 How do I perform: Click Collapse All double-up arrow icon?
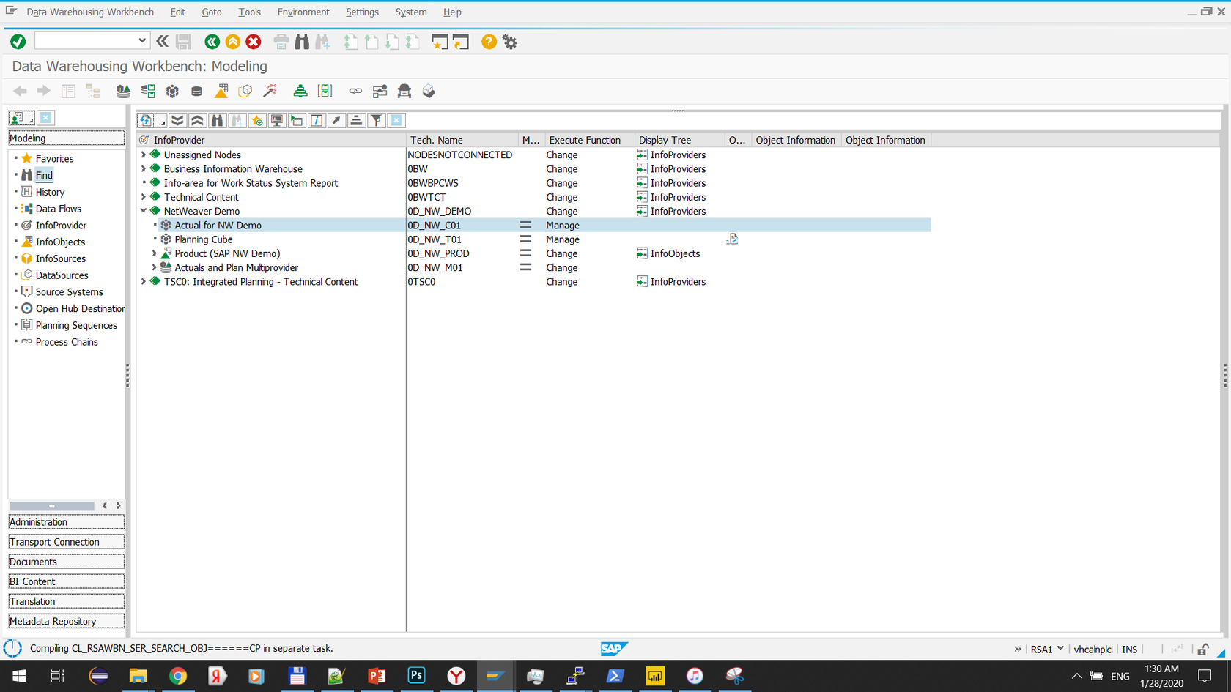197,120
